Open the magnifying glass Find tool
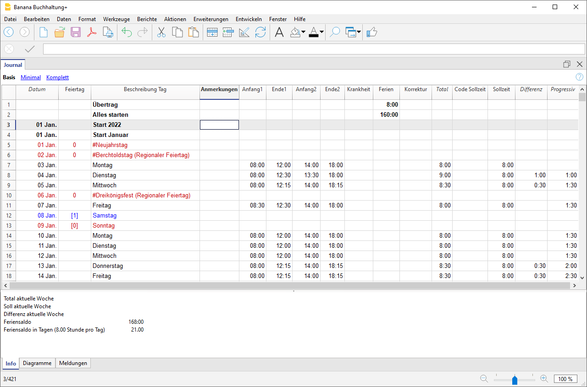This screenshot has width=587, height=387. (x=335, y=32)
